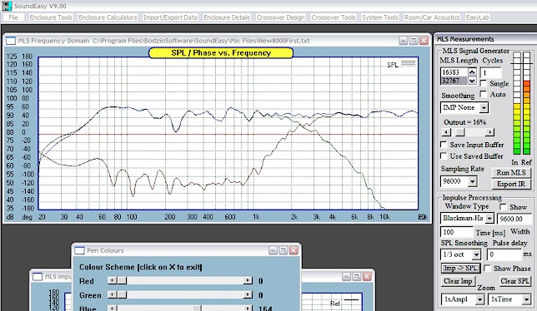This screenshot has width=537, height=311.
Task: Open the System Tools menu
Action: (x=379, y=17)
